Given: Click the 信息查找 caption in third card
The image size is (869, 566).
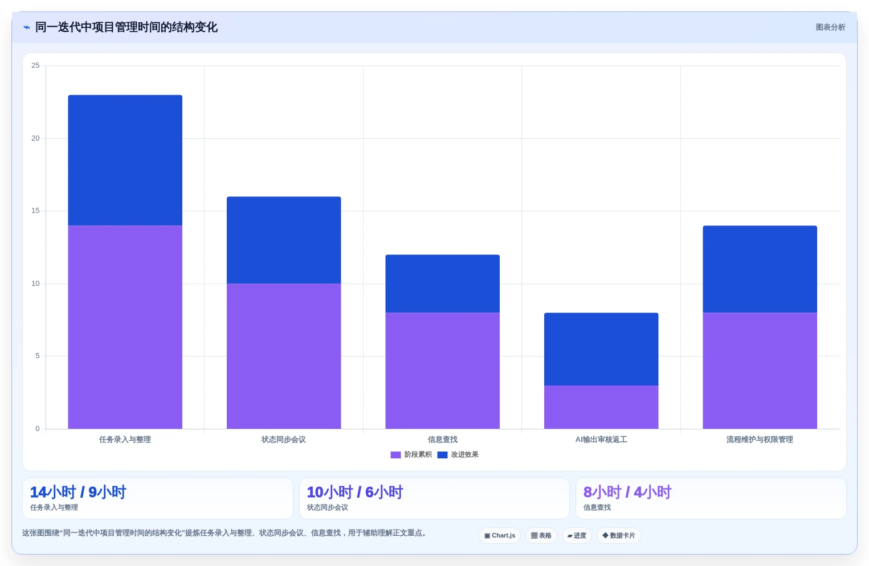Looking at the screenshot, I should click(x=597, y=507).
